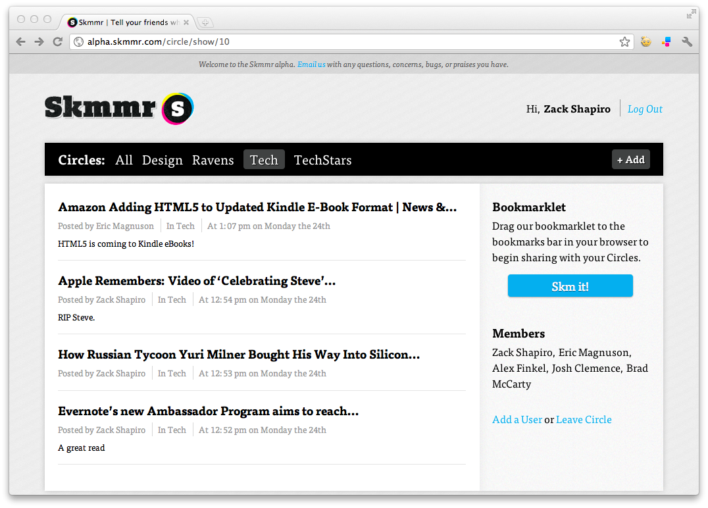Toggle fullscreen with the corner arrows icon

point(691,14)
